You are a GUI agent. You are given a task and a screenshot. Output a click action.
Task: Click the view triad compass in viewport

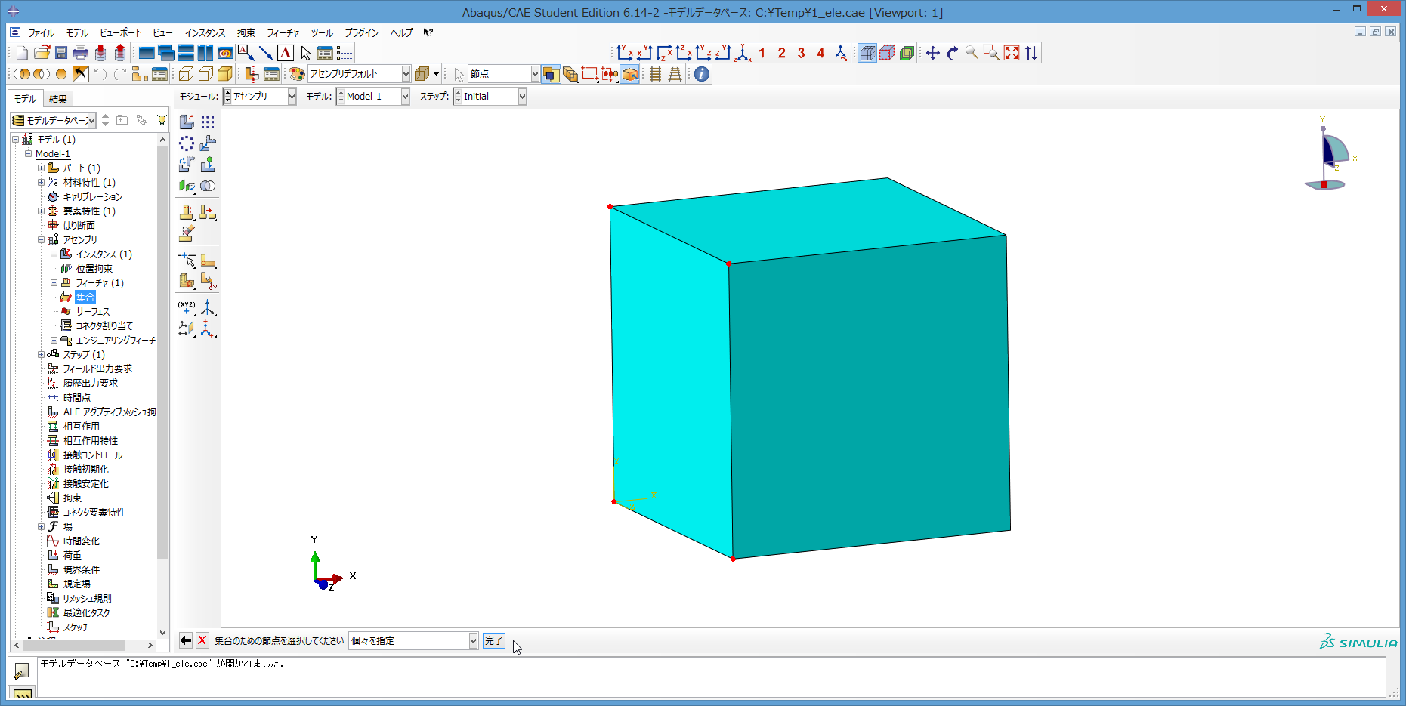pos(1328,155)
